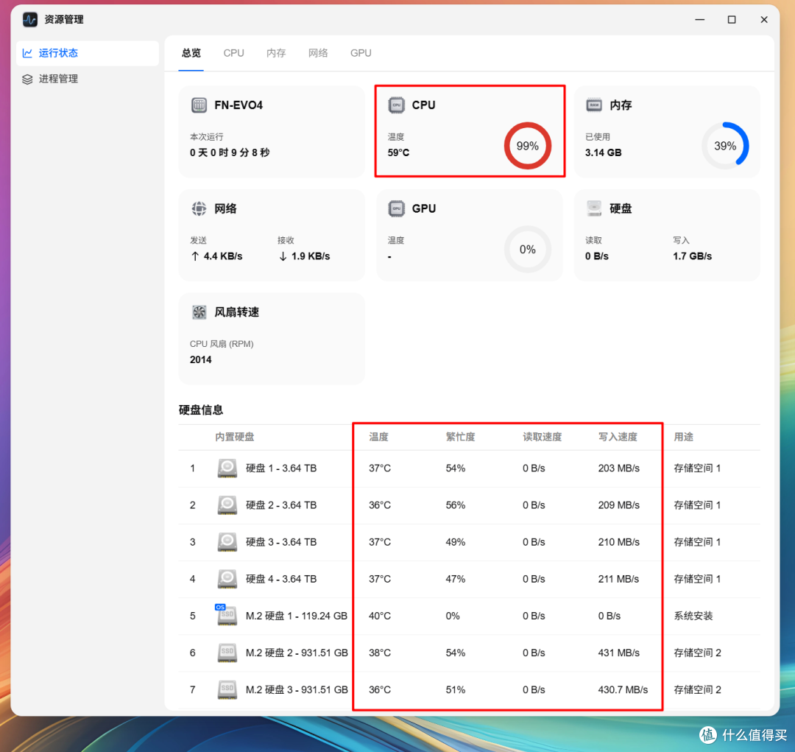Open 运行状态 in the sidebar
Image resolution: width=795 pixels, height=752 pixels.
87,53
